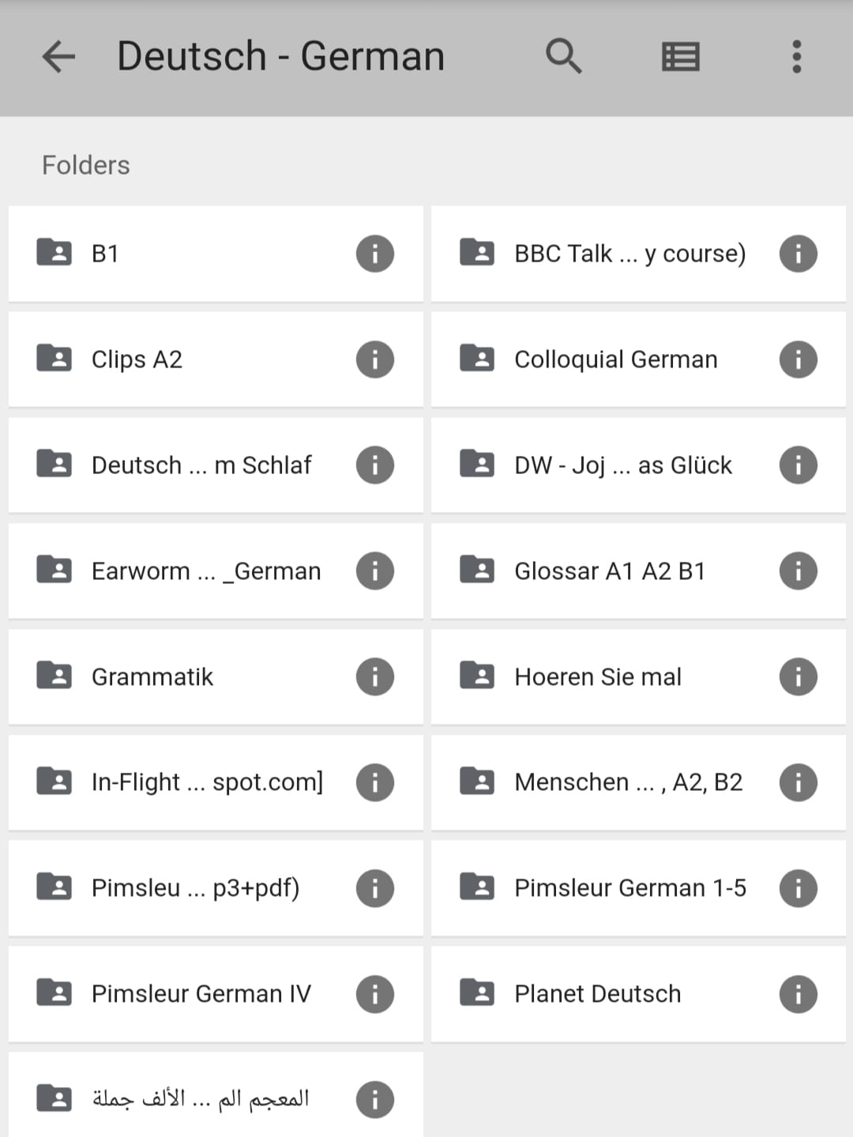
Task: Open the Clips A2 folder
Action: (216, 360)
